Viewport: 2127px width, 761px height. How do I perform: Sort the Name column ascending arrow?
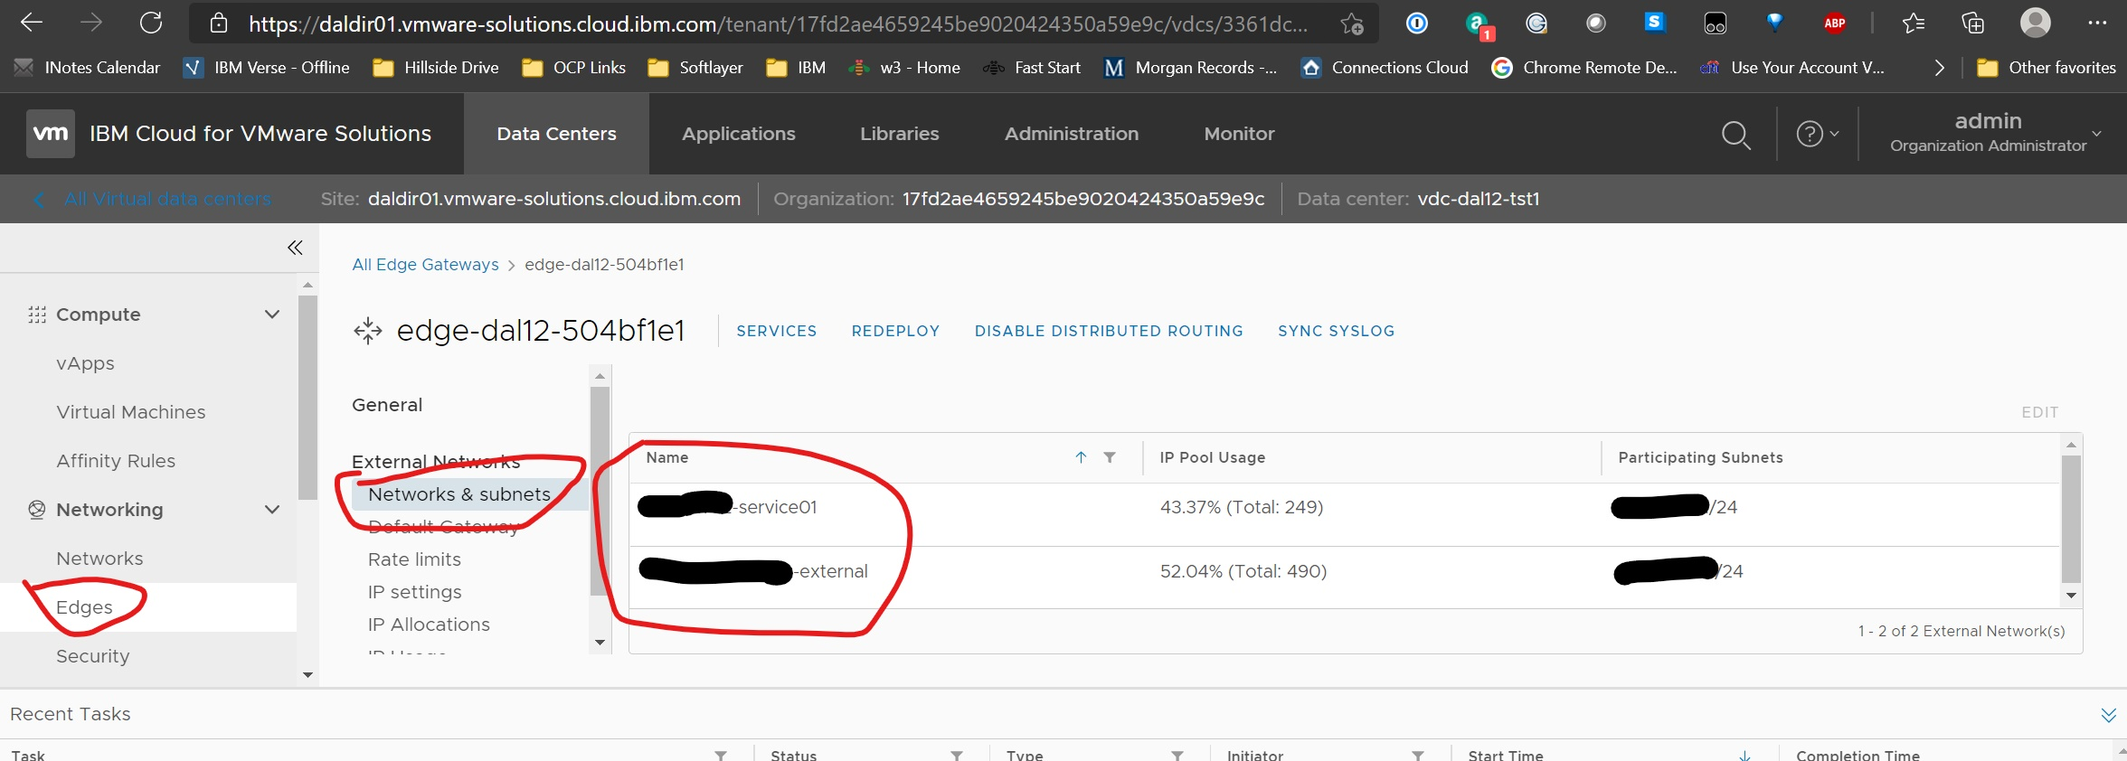click(1081, 457)
